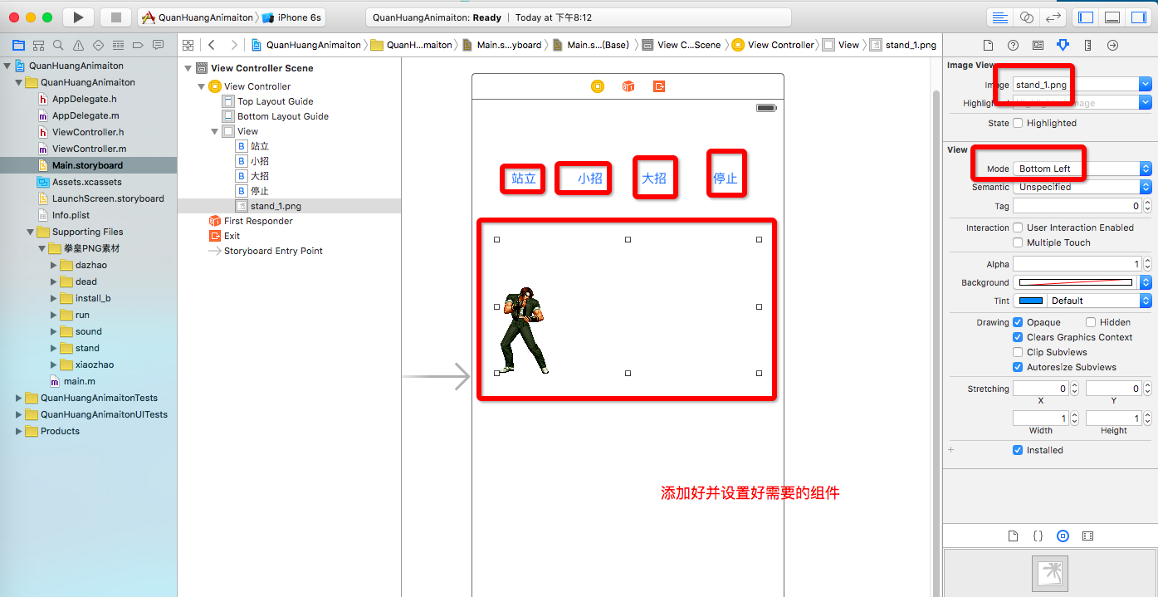The width and height of the screenshot is (1158, 597).
Task: Show the Size inspector (ruler icon)
Action: click(x=1087, y=45)
